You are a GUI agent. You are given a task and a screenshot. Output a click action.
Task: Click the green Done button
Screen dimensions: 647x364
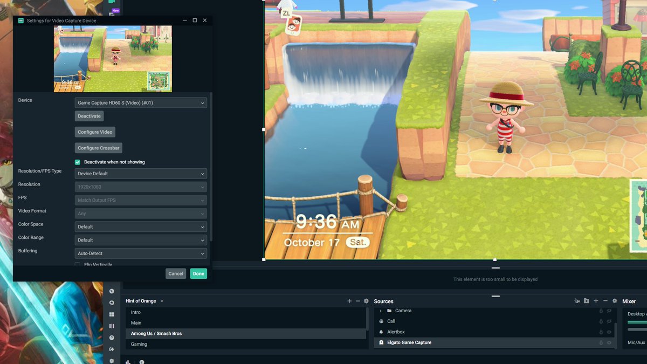pyautogui.click(x=198, y=273)
